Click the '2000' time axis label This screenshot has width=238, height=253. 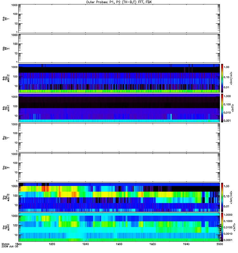(x=220, y=244)
